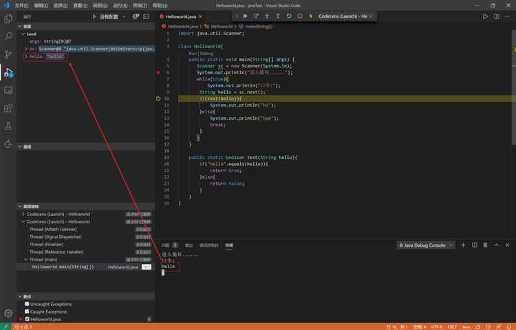Split the terminal panel

pos(474,245)
